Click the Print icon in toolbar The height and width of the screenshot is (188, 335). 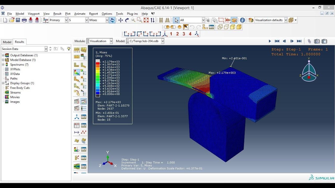tap(24, 20)
